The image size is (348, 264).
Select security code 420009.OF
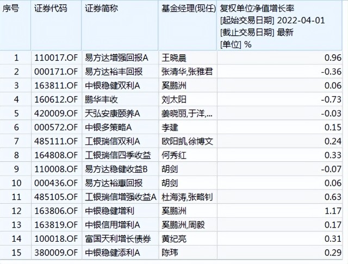click(x=56, y=114)
